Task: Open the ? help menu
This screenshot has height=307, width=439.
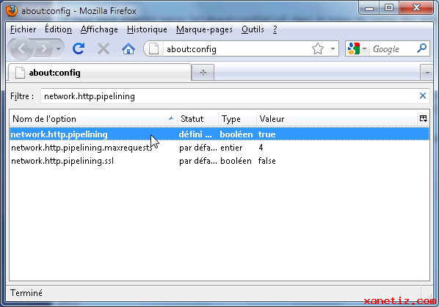Action: click(x=275, y=29)
